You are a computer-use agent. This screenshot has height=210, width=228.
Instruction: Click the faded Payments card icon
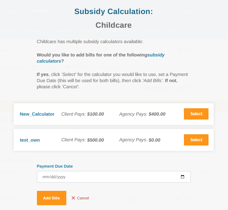(35, 67)
